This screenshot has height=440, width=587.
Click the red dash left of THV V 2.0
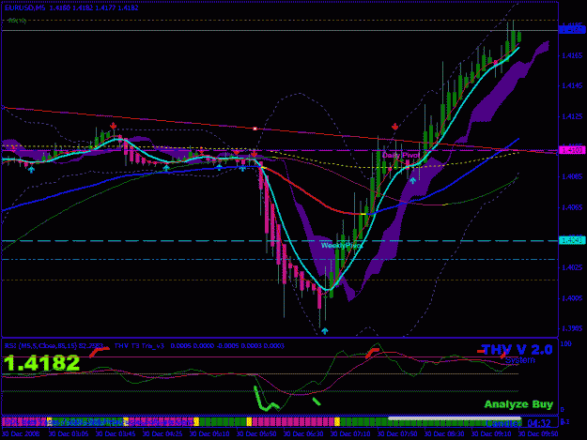[481, 351]
